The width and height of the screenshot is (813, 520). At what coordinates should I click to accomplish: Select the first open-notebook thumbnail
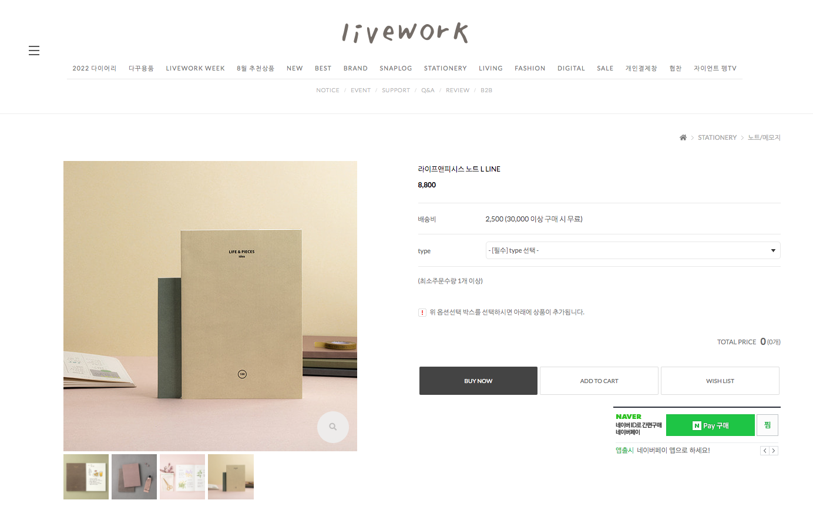(86, 477)
